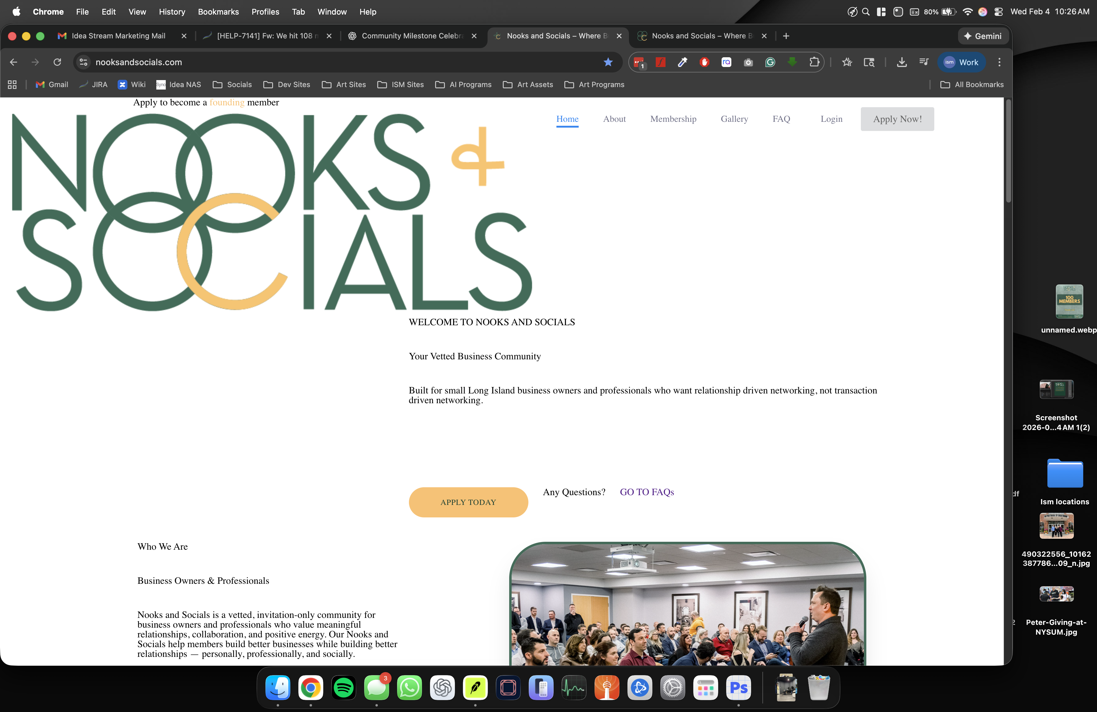1097x712 pixels.
Task: Open the Chrome downloads panel
Action: pos(902,62)
